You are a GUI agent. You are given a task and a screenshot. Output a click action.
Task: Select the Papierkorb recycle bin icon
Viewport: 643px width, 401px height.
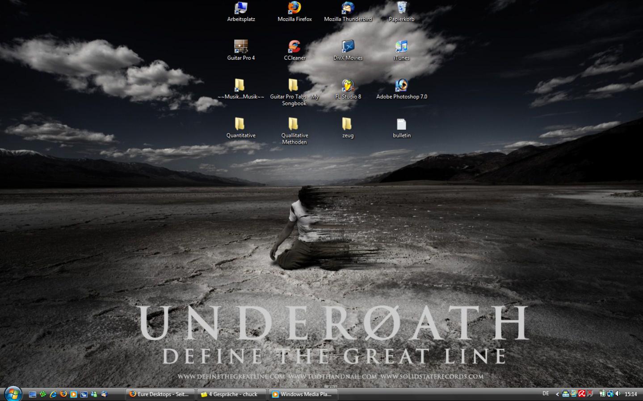click(x=401, y=12)
